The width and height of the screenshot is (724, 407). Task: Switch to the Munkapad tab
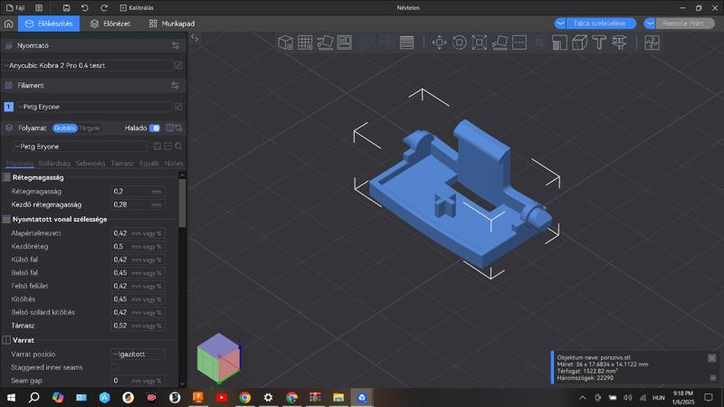(x=172, y=24)
